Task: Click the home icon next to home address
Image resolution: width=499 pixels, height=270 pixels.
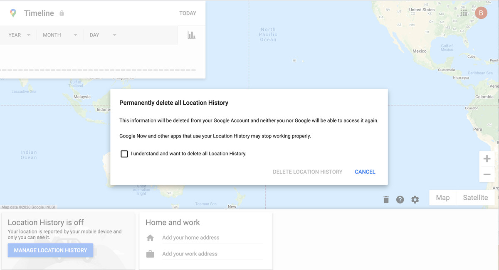Action: point(150,238)
